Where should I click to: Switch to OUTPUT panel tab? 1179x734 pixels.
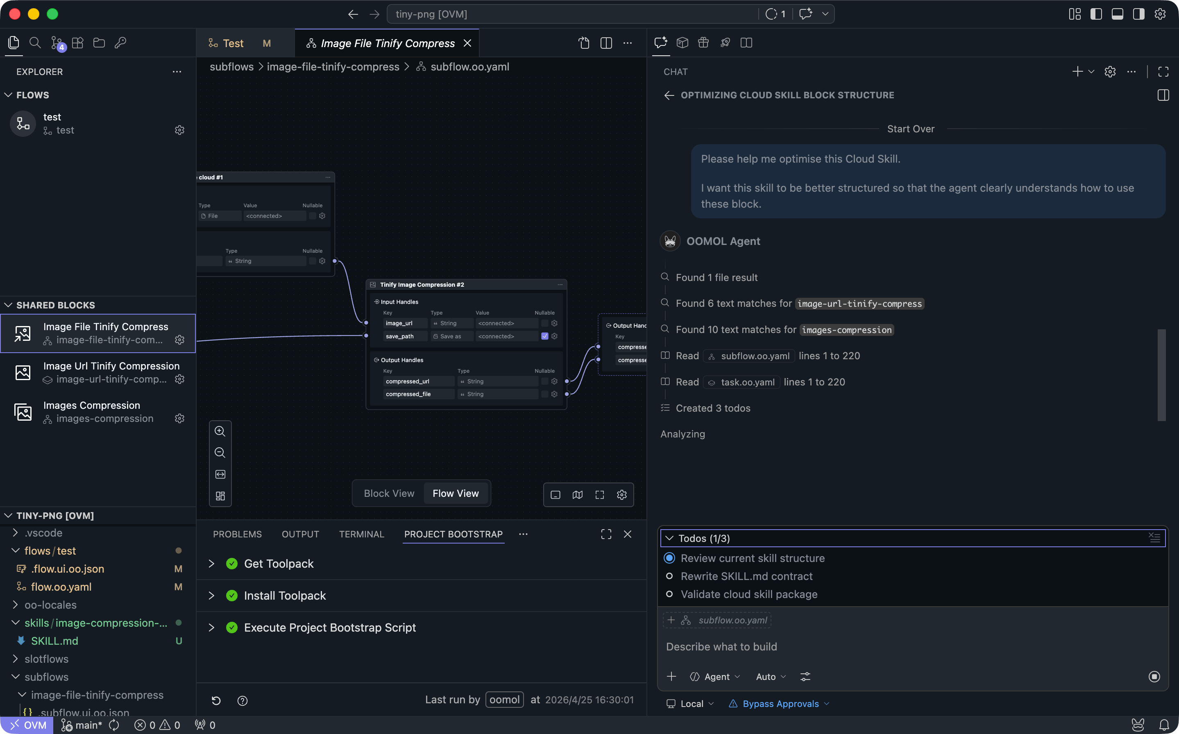coord(300,535)
